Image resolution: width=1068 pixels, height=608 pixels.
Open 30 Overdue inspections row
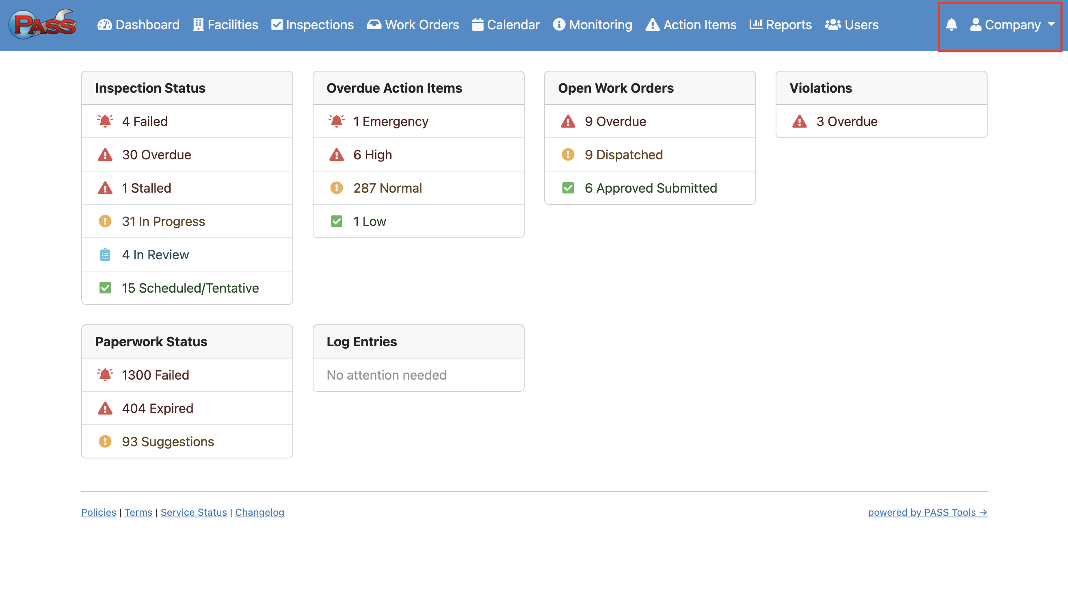pos(156,155)
